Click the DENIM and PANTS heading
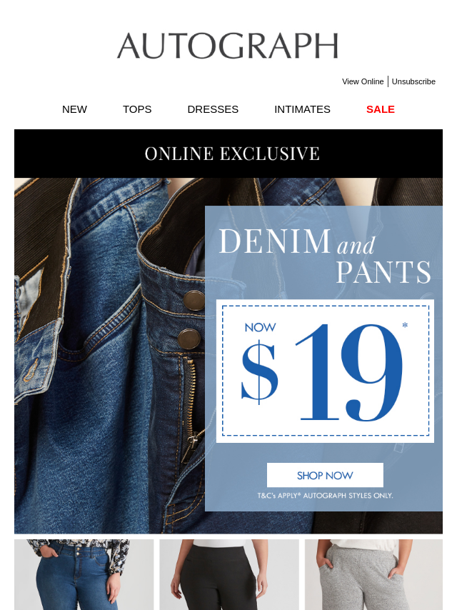The image size is (457, 610). coord(325,256)
